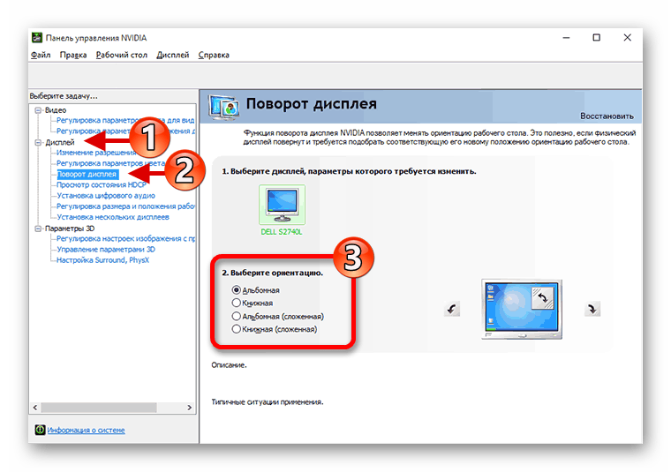This screenshot has height=472, width=671.
Task: Open first Регулировка параметров video task
Action: point(125,120)
